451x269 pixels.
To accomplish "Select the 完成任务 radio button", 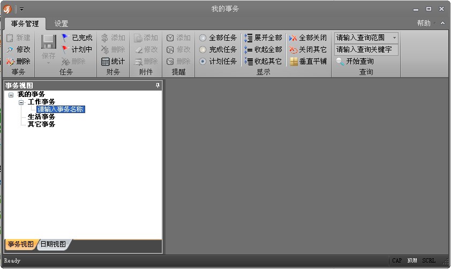I will [x=202, y=50].
